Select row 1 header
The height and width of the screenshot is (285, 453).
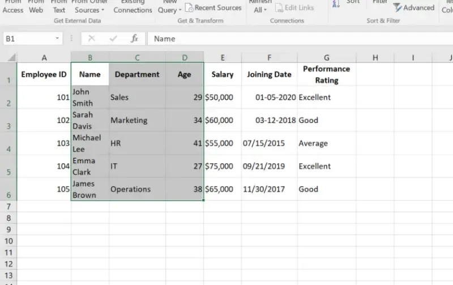8,74
